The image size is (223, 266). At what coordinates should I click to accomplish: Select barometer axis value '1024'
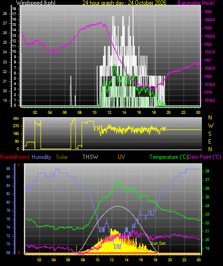tap(208, 12)
